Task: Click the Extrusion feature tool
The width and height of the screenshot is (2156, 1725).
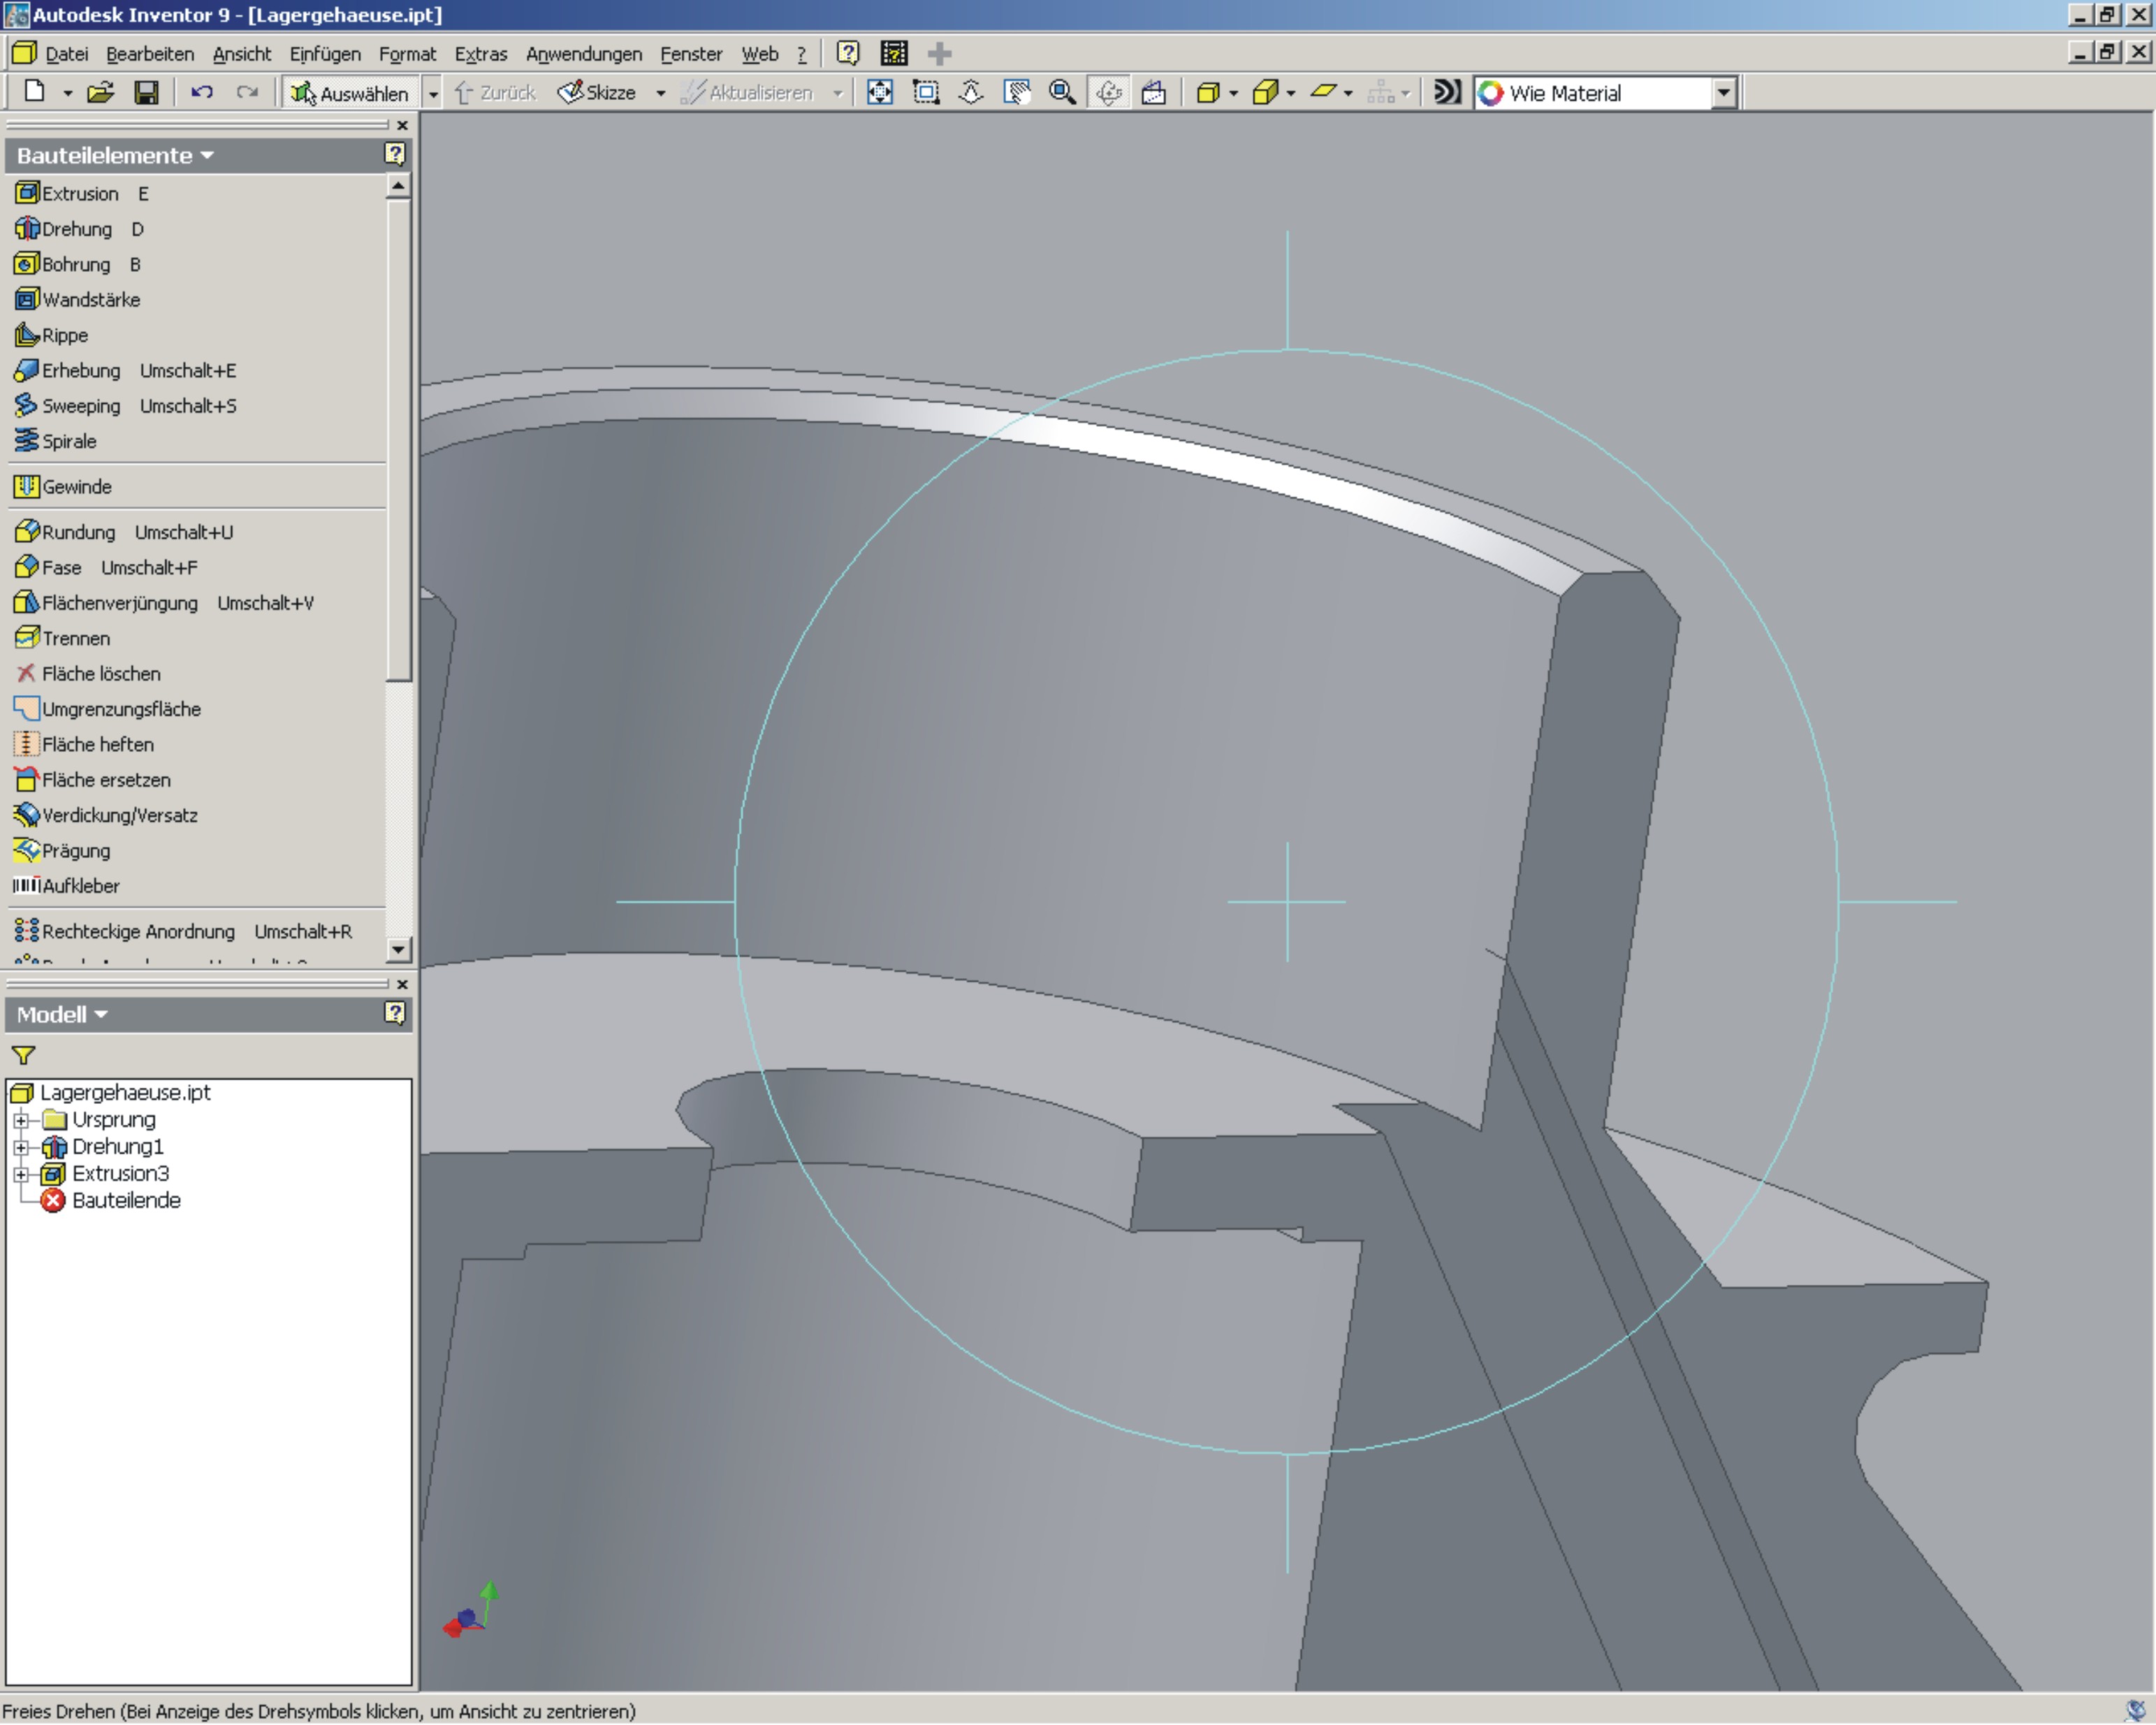Action: tap(79, 194)
